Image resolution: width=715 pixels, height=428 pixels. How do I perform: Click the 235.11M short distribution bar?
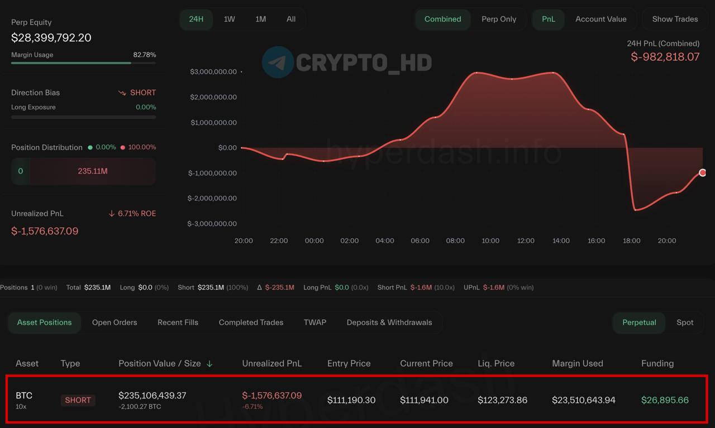click(93, 171)
